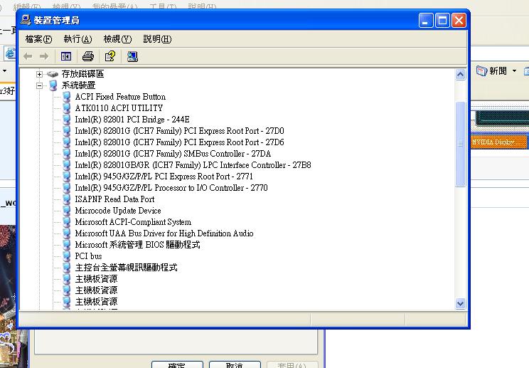The height and width of the screenshot is (368, 529).
Task: Select Processor to I/O Controller - 2770
Action: click(171, 188)
